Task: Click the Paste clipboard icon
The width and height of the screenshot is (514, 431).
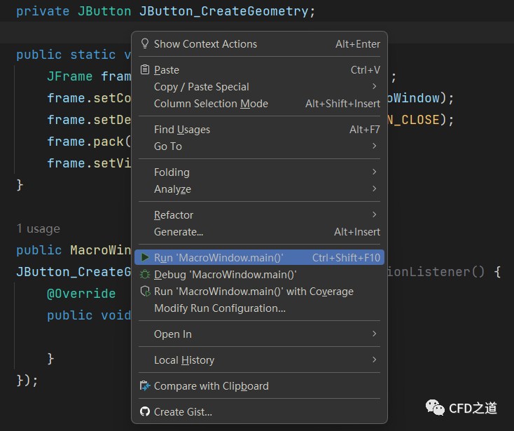Action: (145, 70)
